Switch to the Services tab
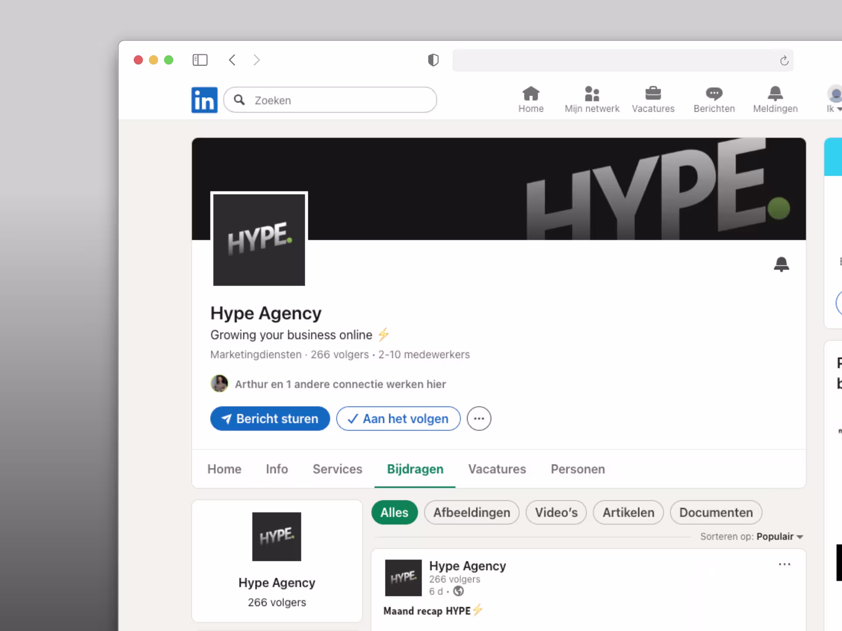842x631 pixels. coord(337,469)
